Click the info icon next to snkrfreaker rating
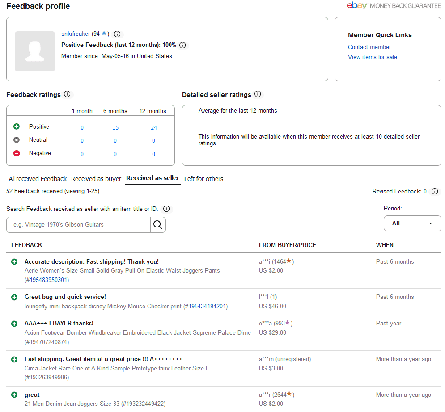445x412 pixels. coord(117,34)
